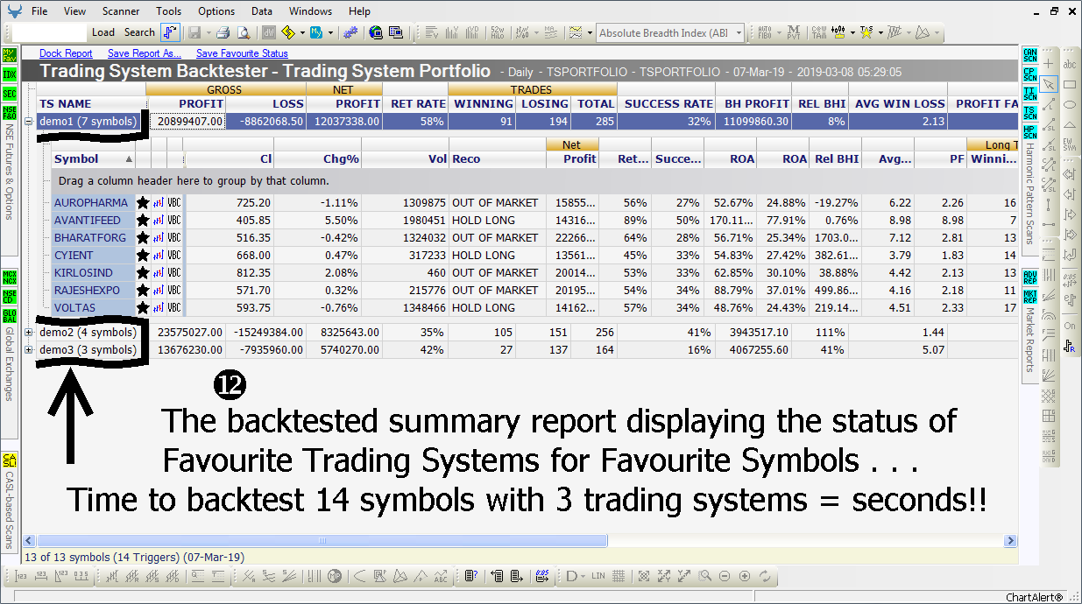Click the ADV REP report icon
Image resolution: width=1082 pixels, height=604 pixels.
pyautogui.click(x=1030, y=277)
